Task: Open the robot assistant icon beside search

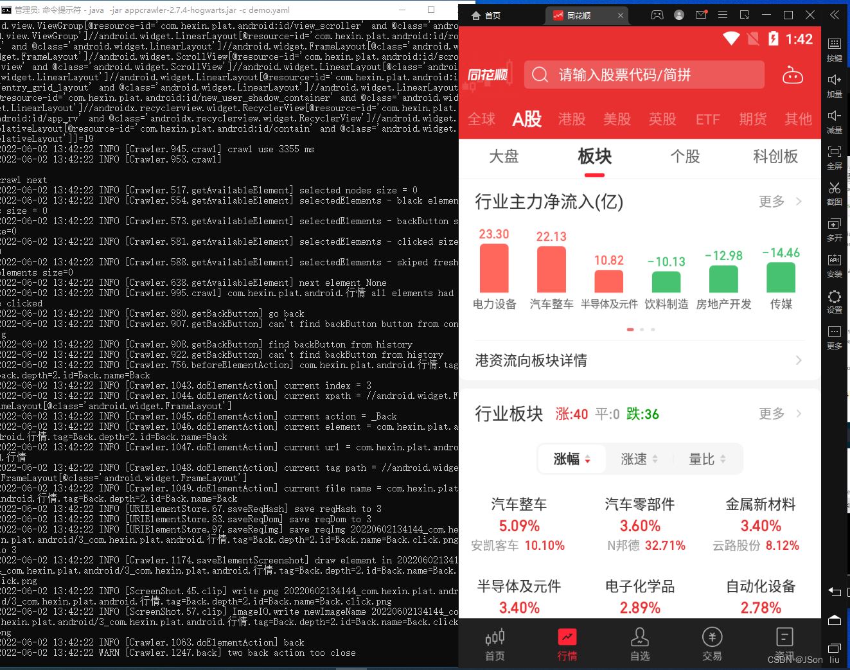Action: click(x=793, y=76)
